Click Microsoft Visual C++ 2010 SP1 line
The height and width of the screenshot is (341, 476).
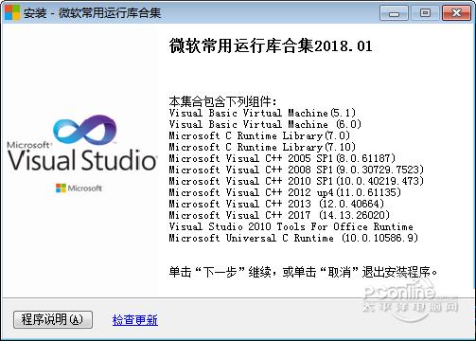[296, 181]
